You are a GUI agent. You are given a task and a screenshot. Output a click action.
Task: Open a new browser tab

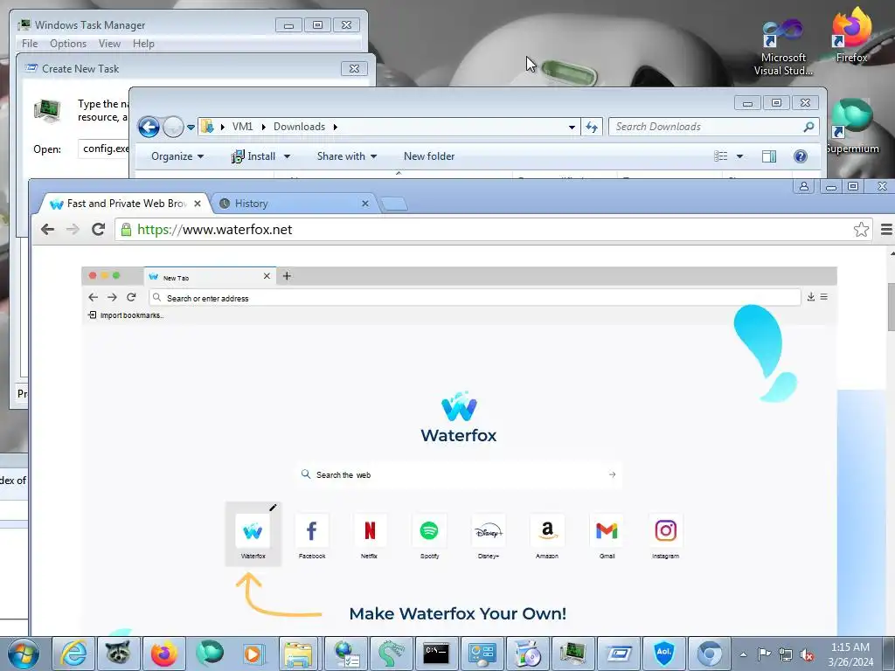pyautogui.click(x=393, y=203)
